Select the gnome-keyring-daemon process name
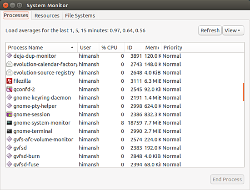Screen dimensions: 250x190 pos(42,98)
